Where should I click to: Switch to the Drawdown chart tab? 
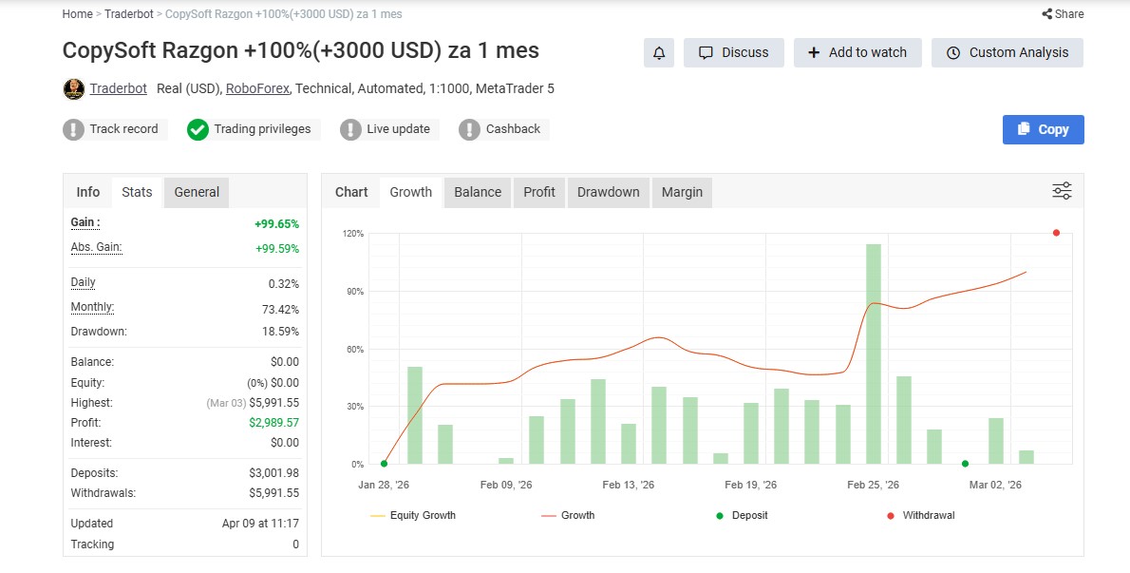[x=609, y=192]
